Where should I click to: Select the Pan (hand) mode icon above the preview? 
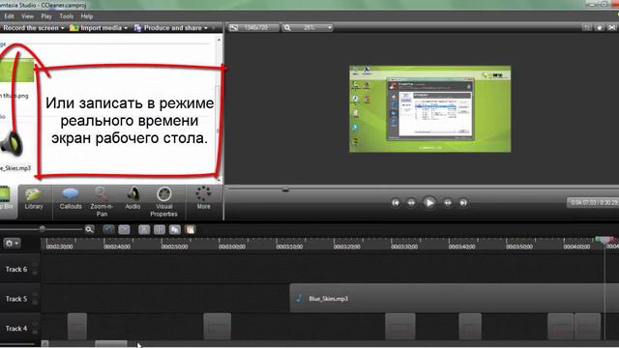(600, 28)
